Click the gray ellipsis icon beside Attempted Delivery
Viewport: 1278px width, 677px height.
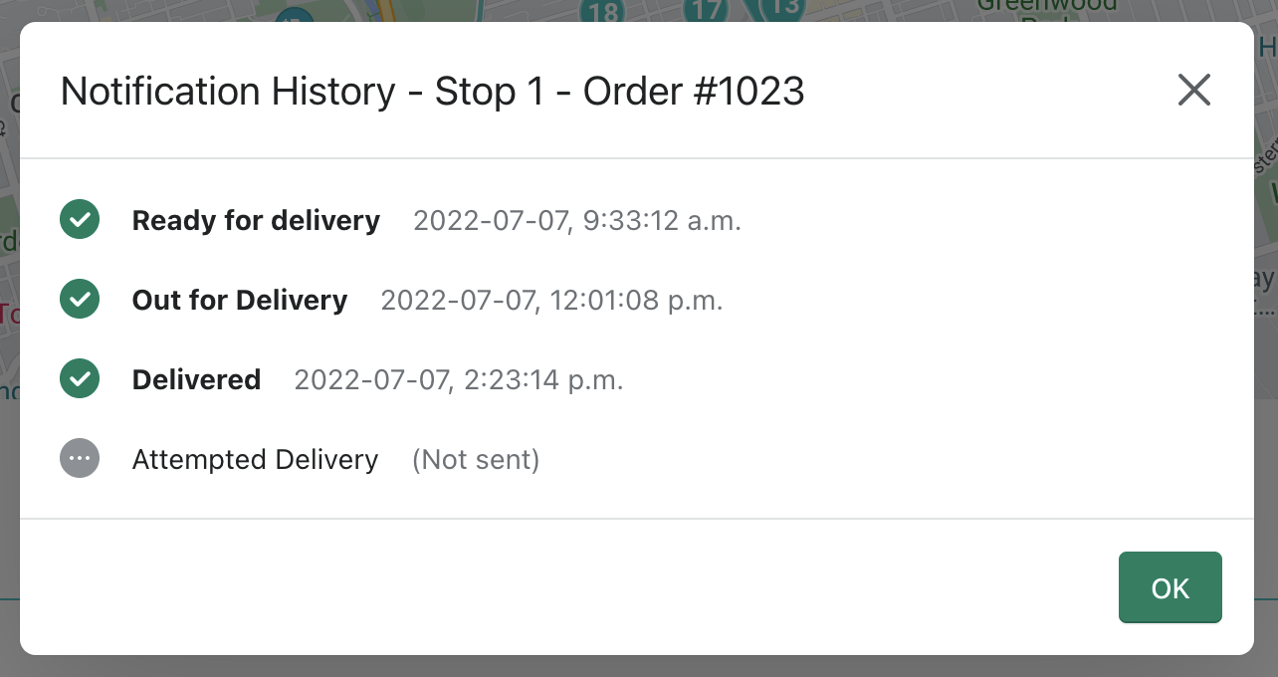coord(80,459)
